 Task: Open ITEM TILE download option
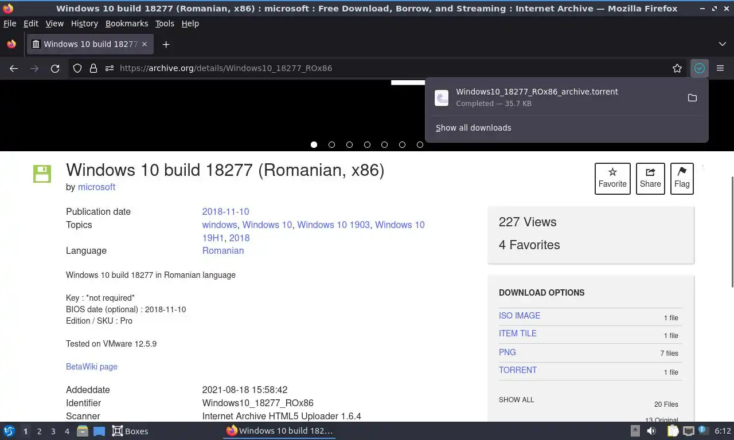pos(518,333)
